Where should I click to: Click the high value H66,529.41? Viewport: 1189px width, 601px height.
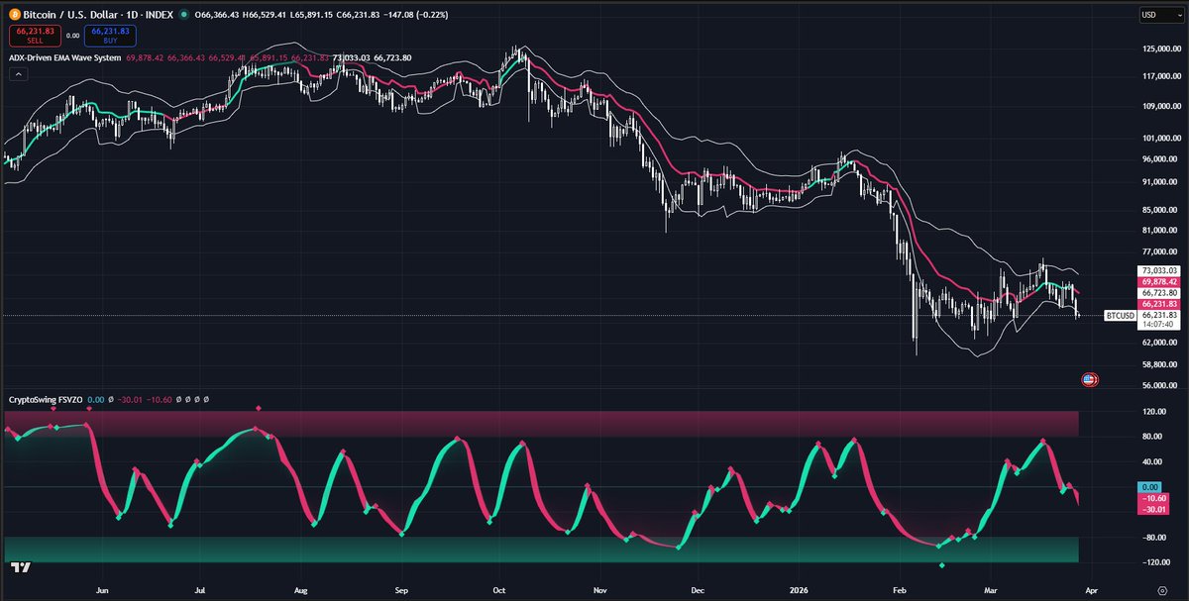pyautogui.click(x=267, y=15)
